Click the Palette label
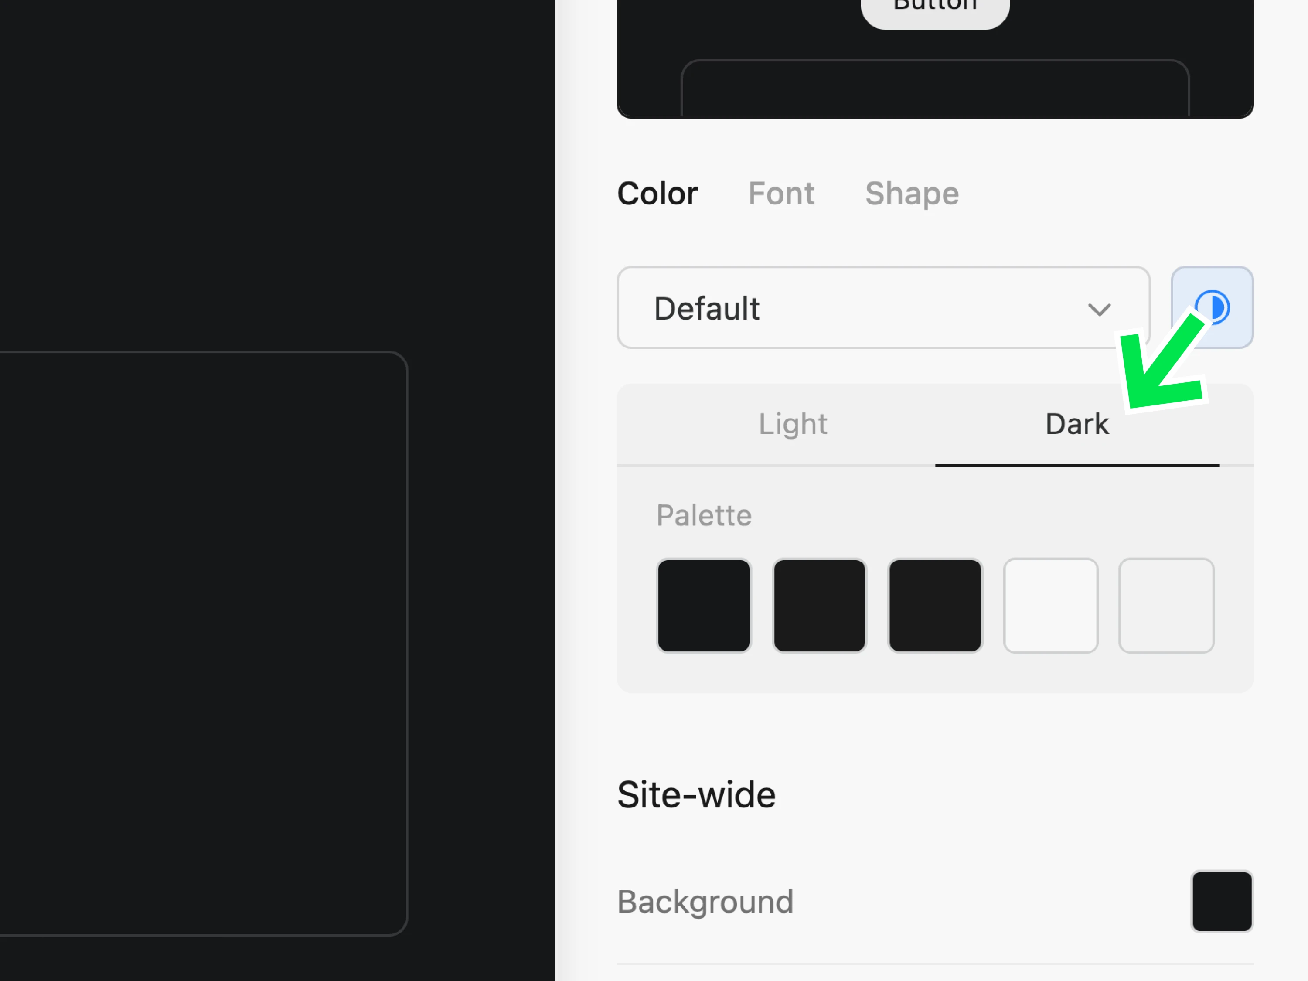 (704, 515)
